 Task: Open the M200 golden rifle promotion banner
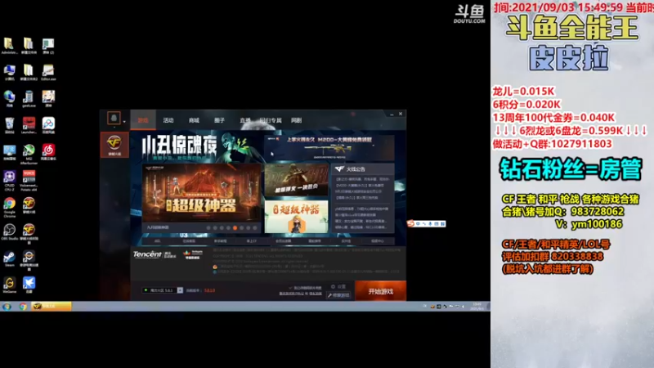pos(329,147)
